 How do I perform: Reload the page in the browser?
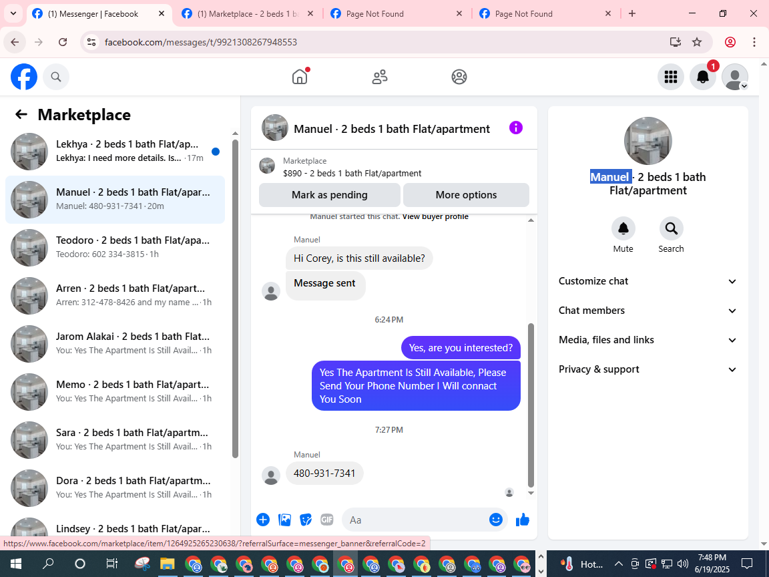point(63,42)
